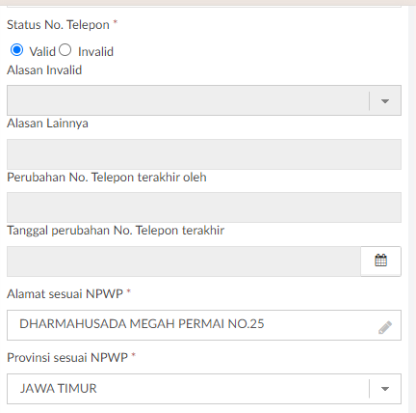Click the Valid option label text
This screenshot has width=416, height=413.
point(42,51)
